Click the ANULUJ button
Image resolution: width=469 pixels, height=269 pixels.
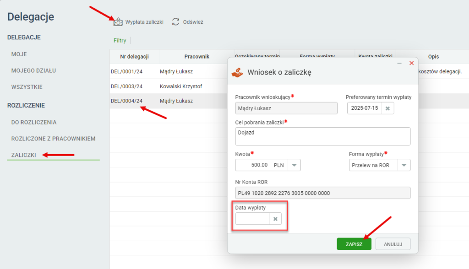point(393,244)
